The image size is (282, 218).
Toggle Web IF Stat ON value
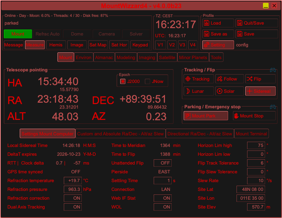coord(163,198)
